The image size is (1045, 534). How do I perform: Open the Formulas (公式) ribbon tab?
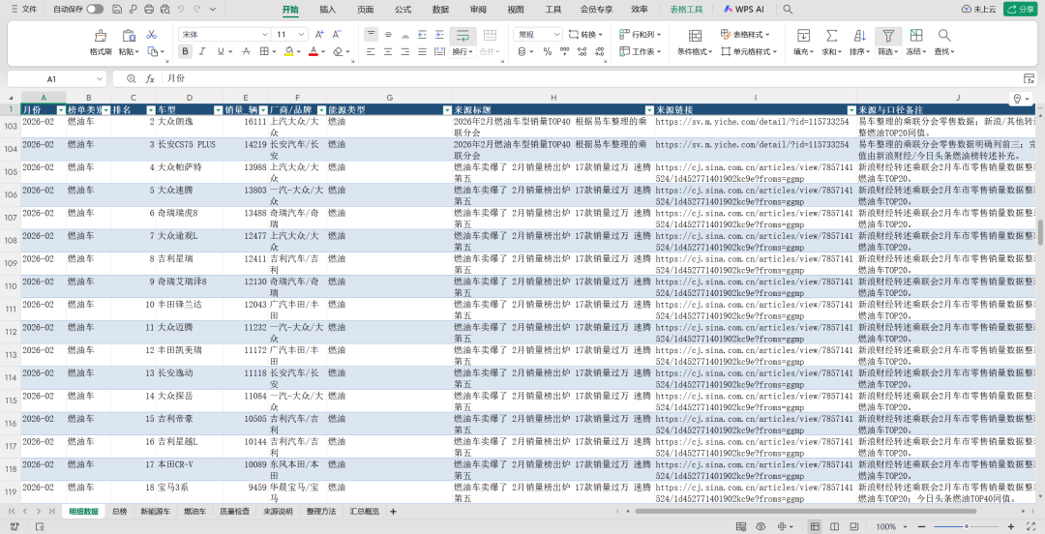403,10
